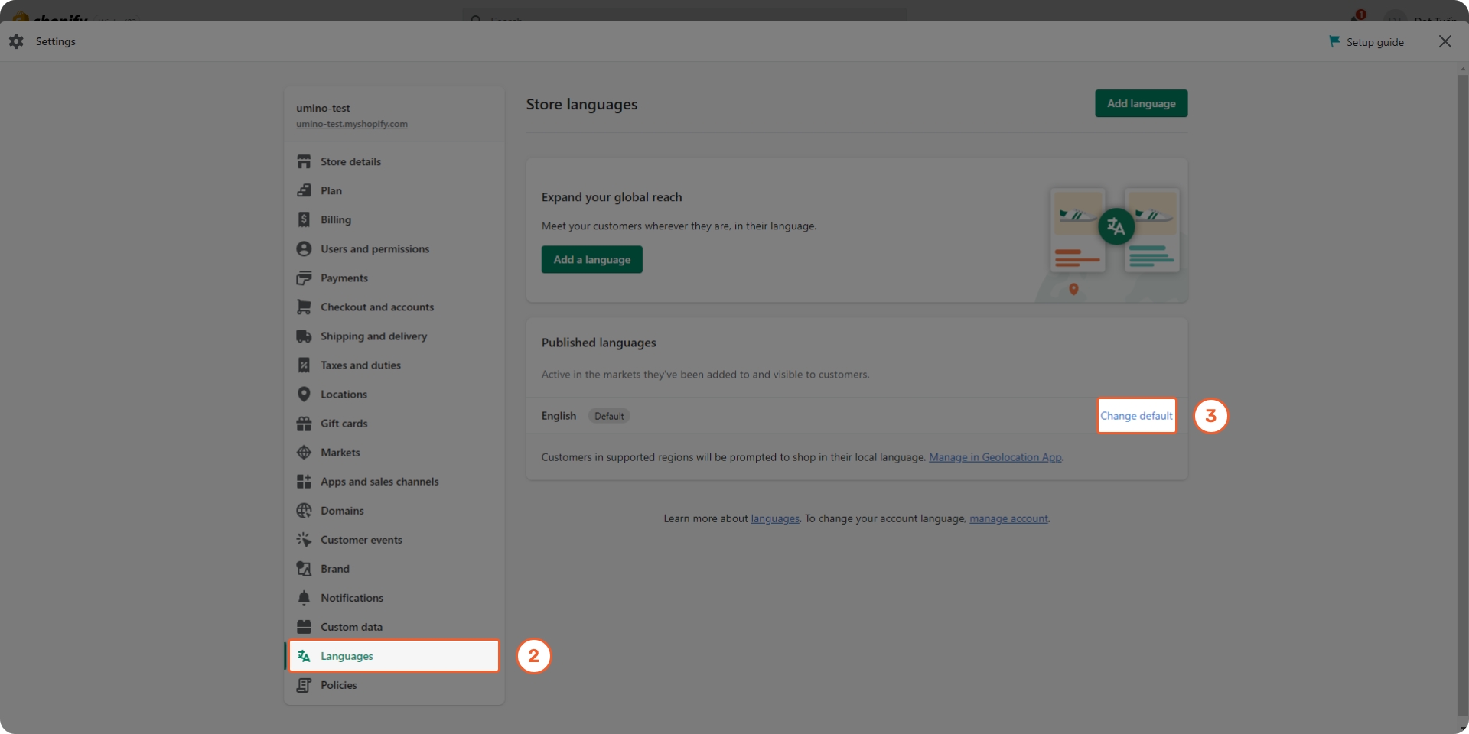Click the Billing dollar icon
This screenshot has height=734, width=1469.
[x=304, y=220]
